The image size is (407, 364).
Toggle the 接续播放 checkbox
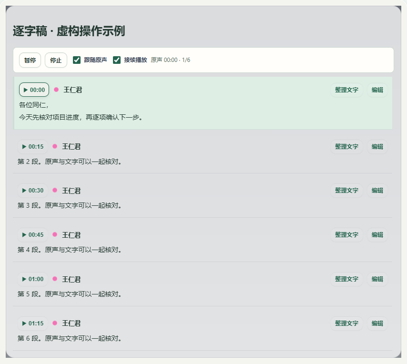(117, 60)
